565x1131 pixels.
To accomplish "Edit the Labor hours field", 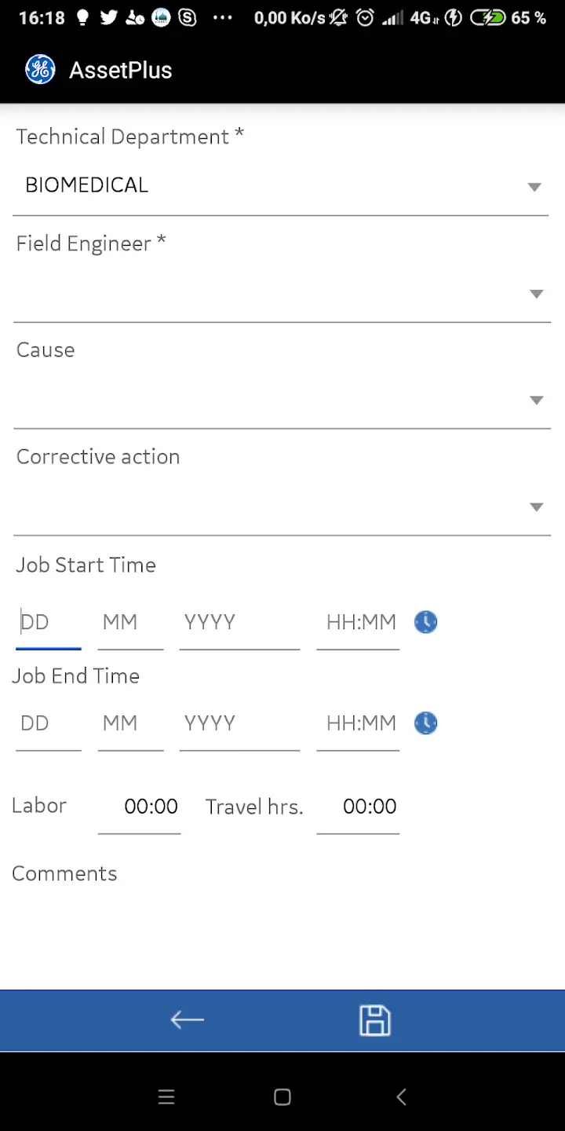I will click(x=140, y=807).
